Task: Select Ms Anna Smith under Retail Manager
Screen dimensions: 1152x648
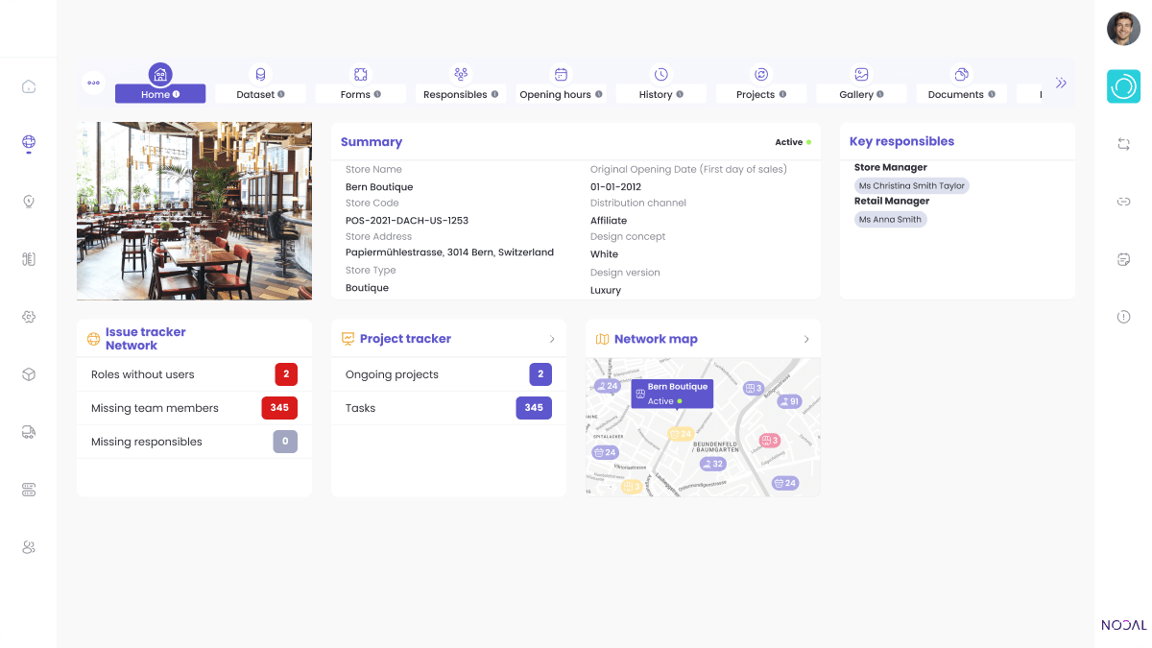Action: (890, 219)
